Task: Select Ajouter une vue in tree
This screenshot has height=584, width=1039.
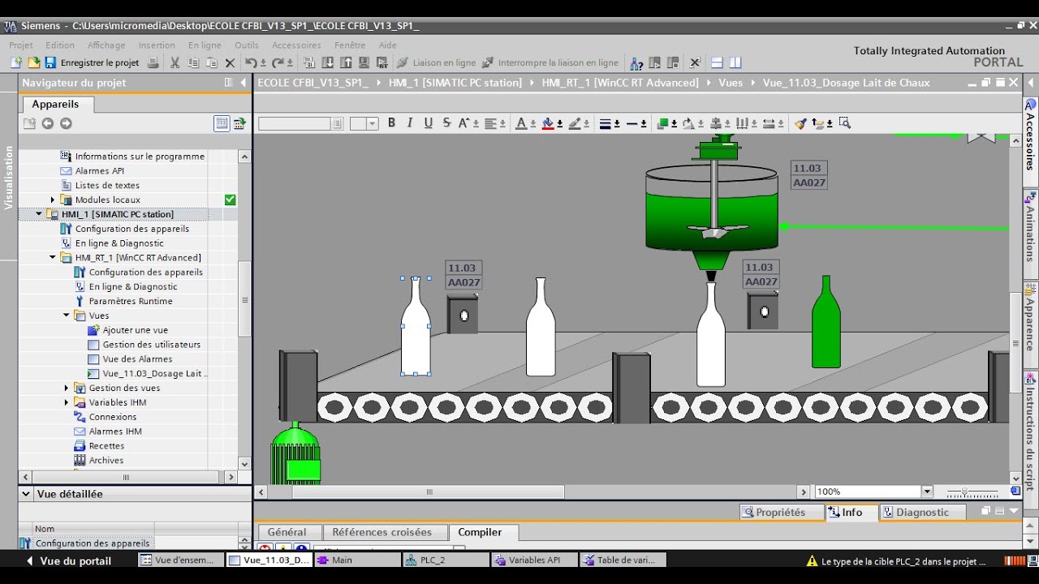Action: pyautogui.click(x=135, y=330)
